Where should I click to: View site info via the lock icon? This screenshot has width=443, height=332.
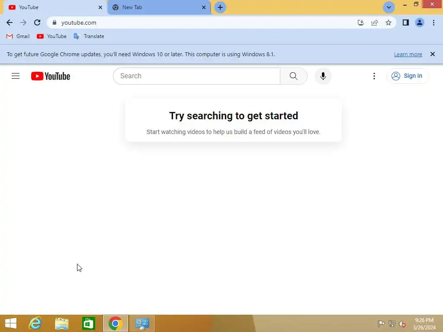point(55,22)
